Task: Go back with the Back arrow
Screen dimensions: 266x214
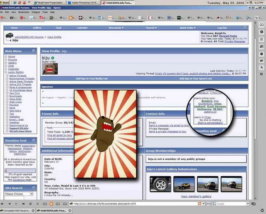Action: [x=9, y=204]
